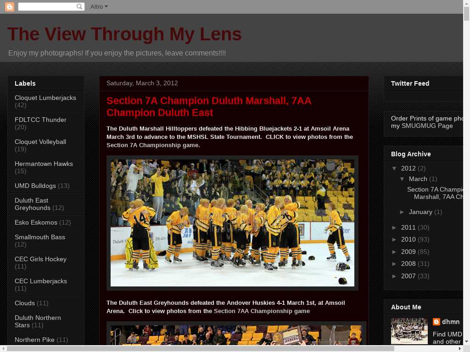
Task: Expand the 2010 archive year
Action: pyautogui.click(x=395, y=239)
